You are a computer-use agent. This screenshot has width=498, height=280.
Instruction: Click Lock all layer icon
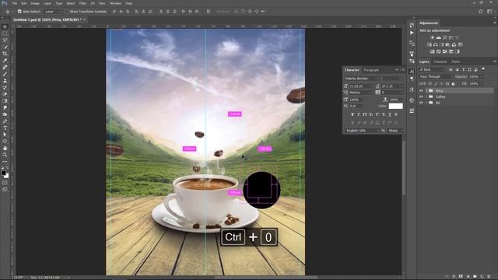[x=453, y=84]
